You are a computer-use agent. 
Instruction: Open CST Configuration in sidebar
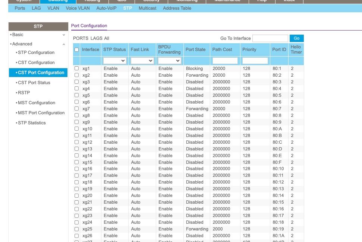[36, 63]
